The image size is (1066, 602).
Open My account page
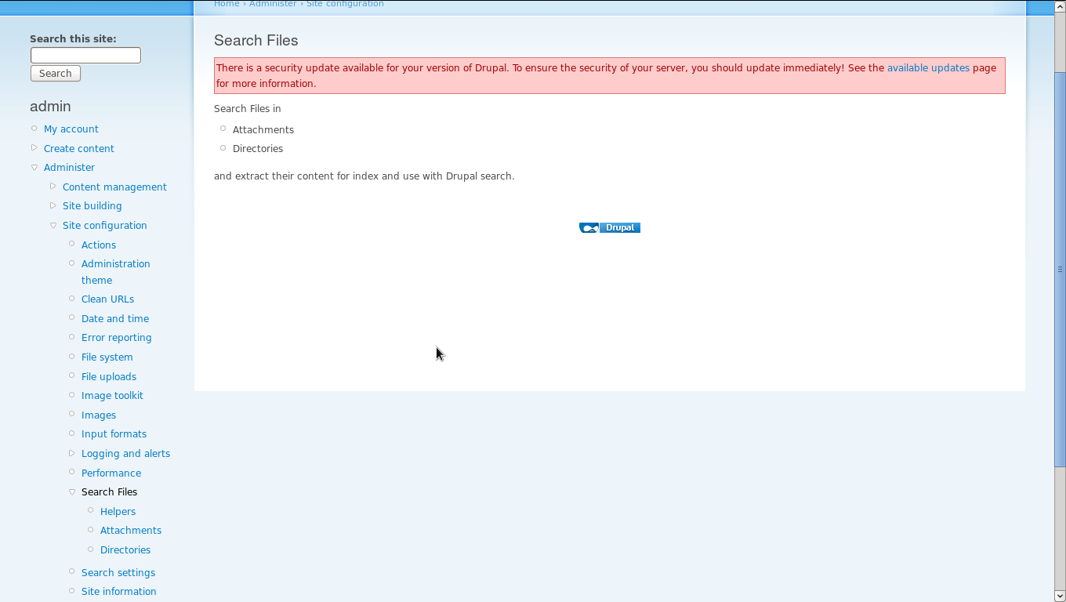click(x=71, y=129)
